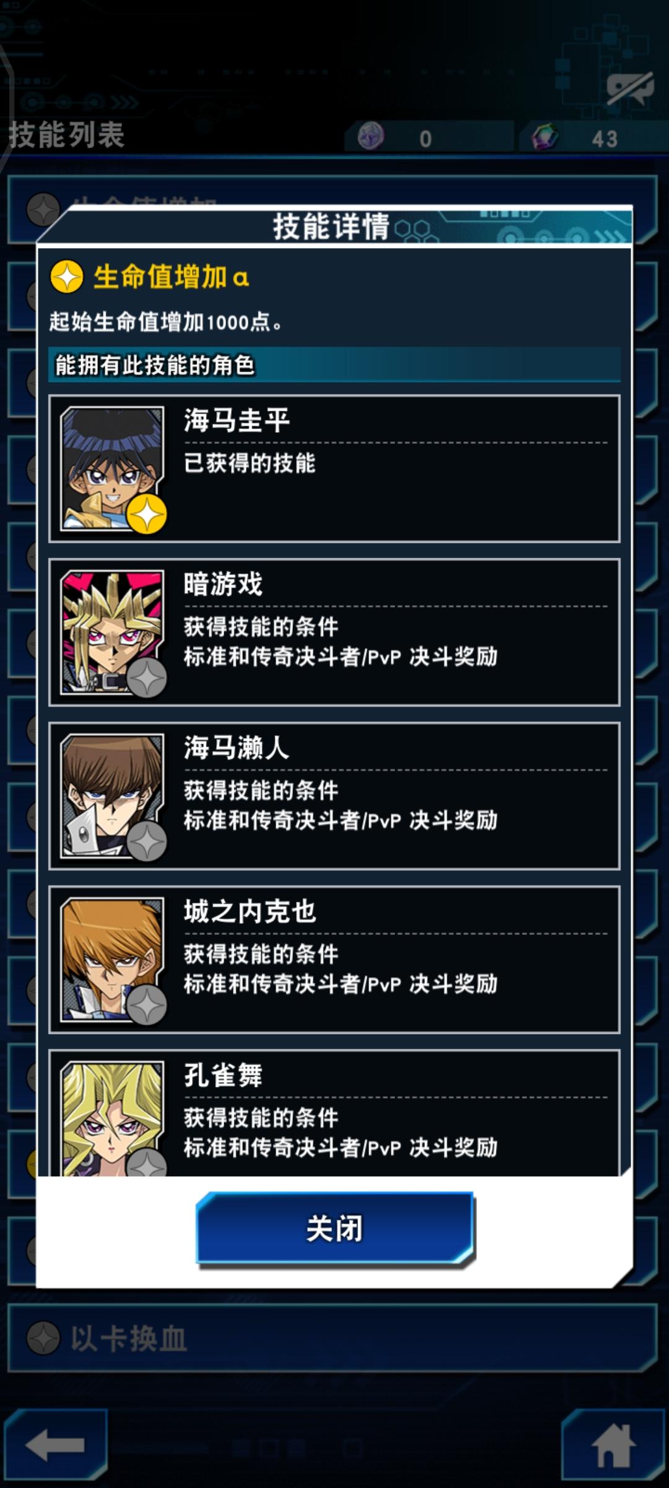Screen dimensions: 669x1488
Task: Select the 暗游戏 character portrait
Action: [x=112, y=632]
